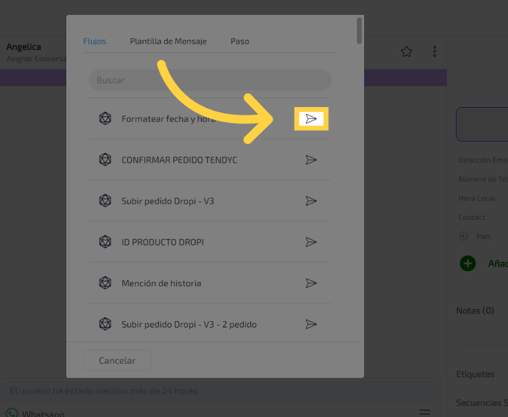Viewport: 508px width, 417px height.
Task: Switch to the Paso tab
Action: tap(240, 41)
